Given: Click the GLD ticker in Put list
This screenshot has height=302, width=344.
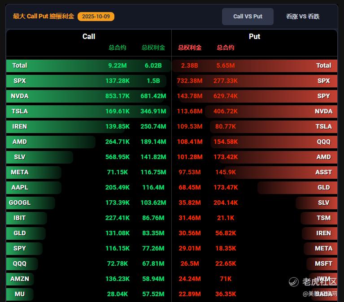Looking at the screenshot, I should pos(324,187).
